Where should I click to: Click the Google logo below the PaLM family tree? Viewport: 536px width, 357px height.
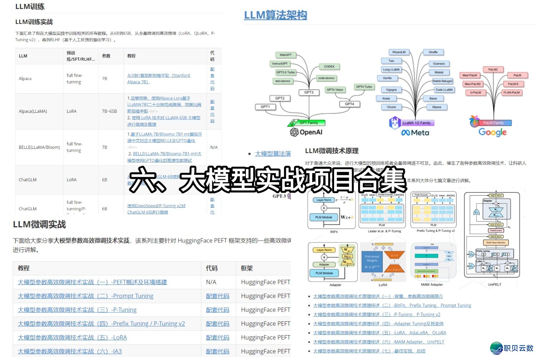tap(492, 132)
